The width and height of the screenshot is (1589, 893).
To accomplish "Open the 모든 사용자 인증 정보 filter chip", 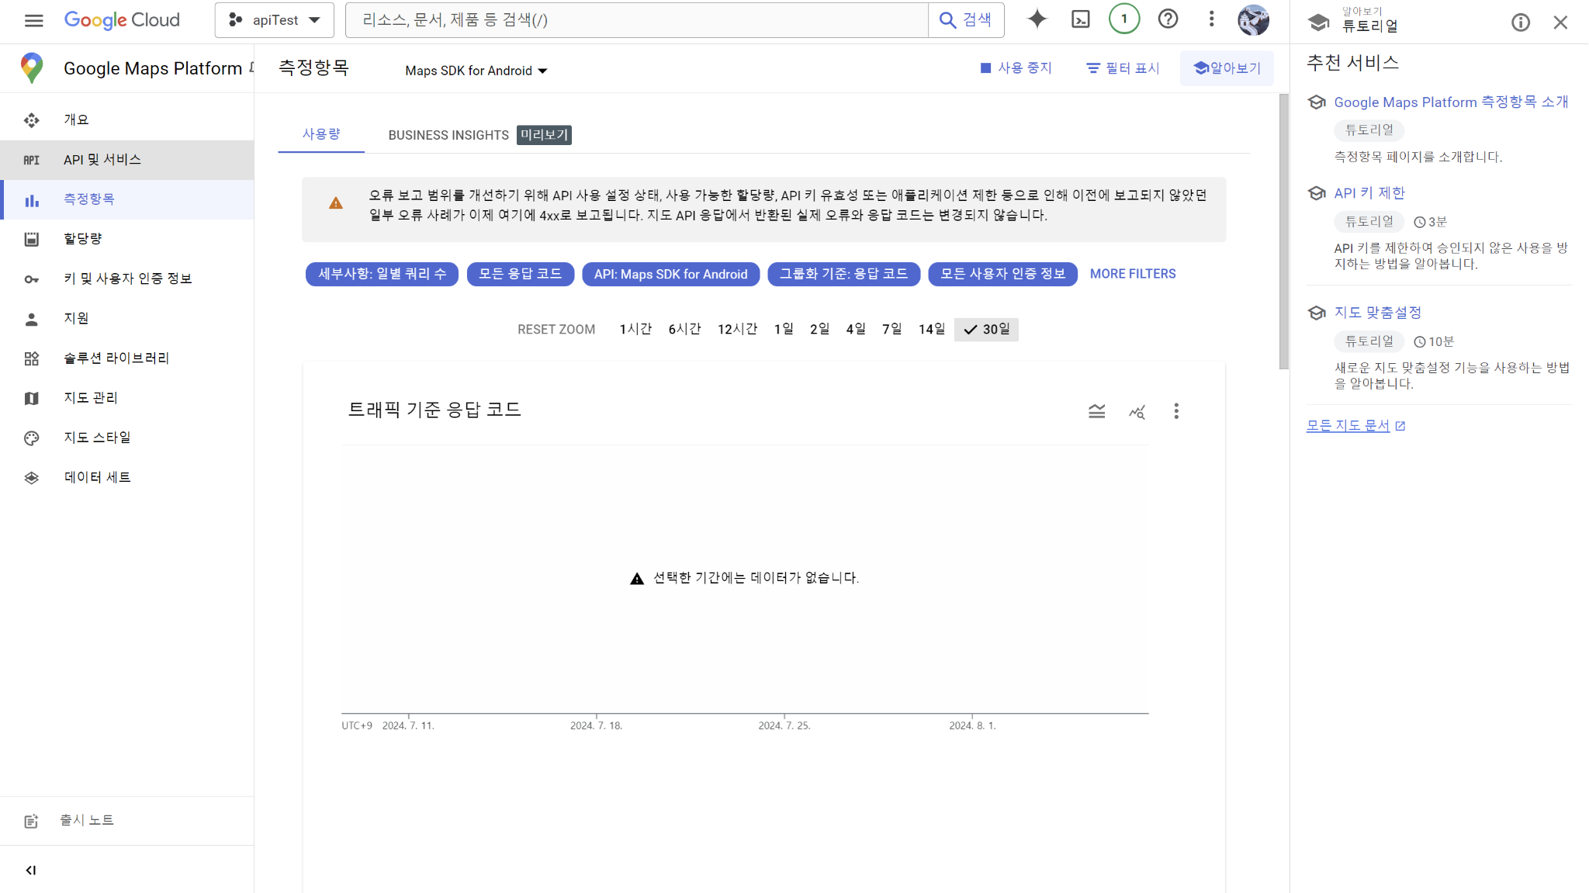I will coord(1002,274).
